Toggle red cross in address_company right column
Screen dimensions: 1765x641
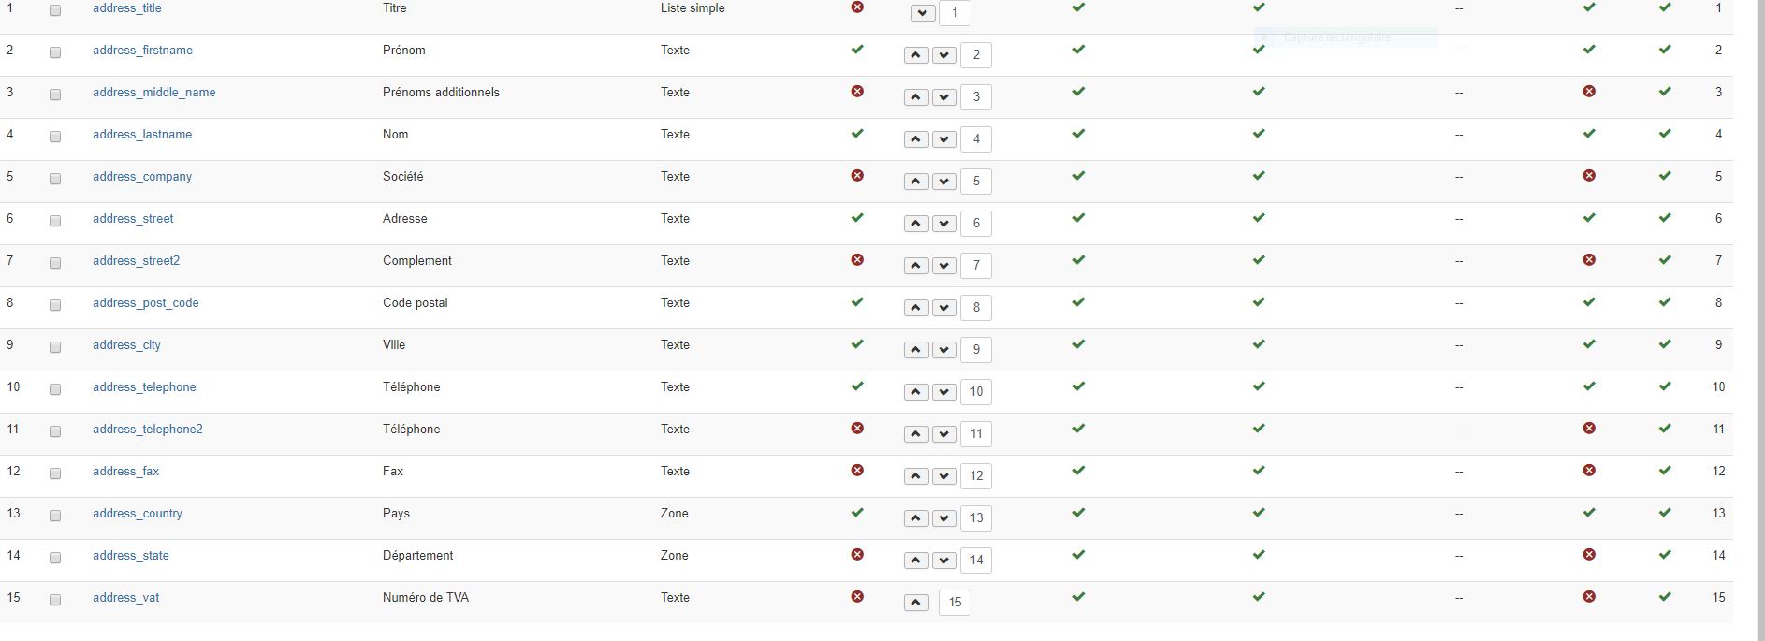1589,176
